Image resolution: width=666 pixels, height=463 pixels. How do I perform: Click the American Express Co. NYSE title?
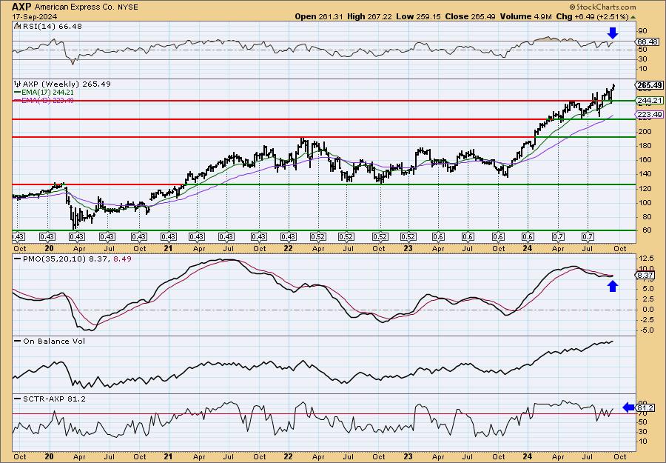click(x=87, y=7)
